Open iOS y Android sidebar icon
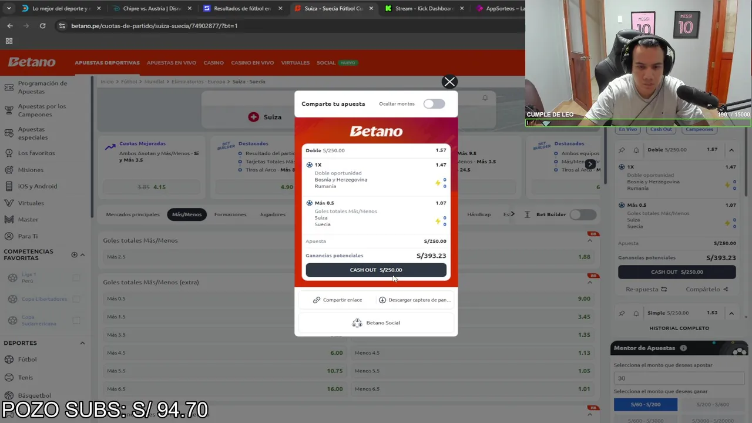 click(x=9, y=186)
